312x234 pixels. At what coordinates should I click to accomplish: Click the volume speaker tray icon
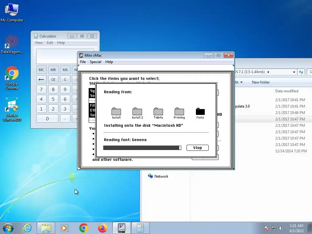281,228
